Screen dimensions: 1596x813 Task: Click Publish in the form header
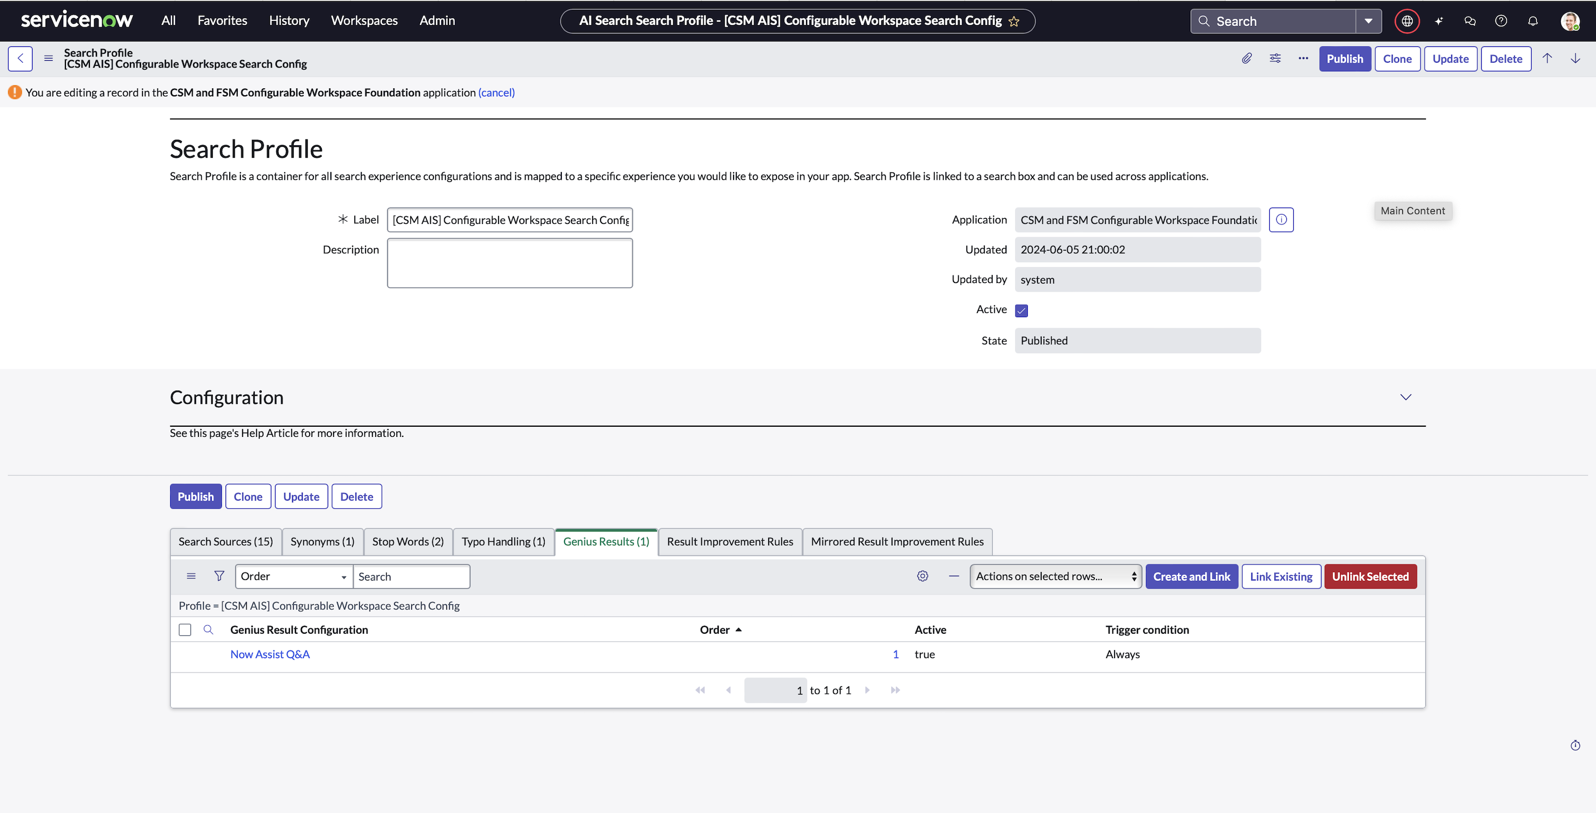pos(1344,59)
